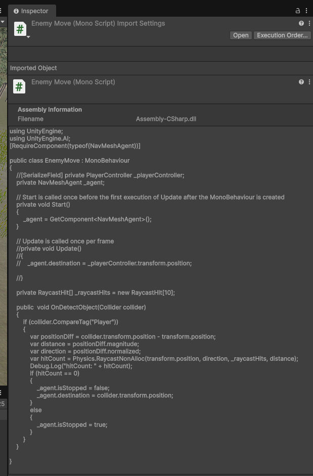Open help icon in the Imported Object header
Image resolution: width=313 pixels, height=476 pixels.
301,82
